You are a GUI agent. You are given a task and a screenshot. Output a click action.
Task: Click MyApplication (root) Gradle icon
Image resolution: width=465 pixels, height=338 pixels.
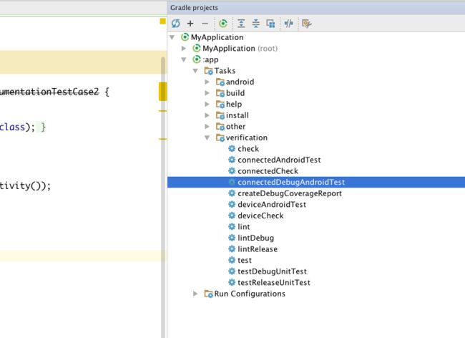point(197,48)
